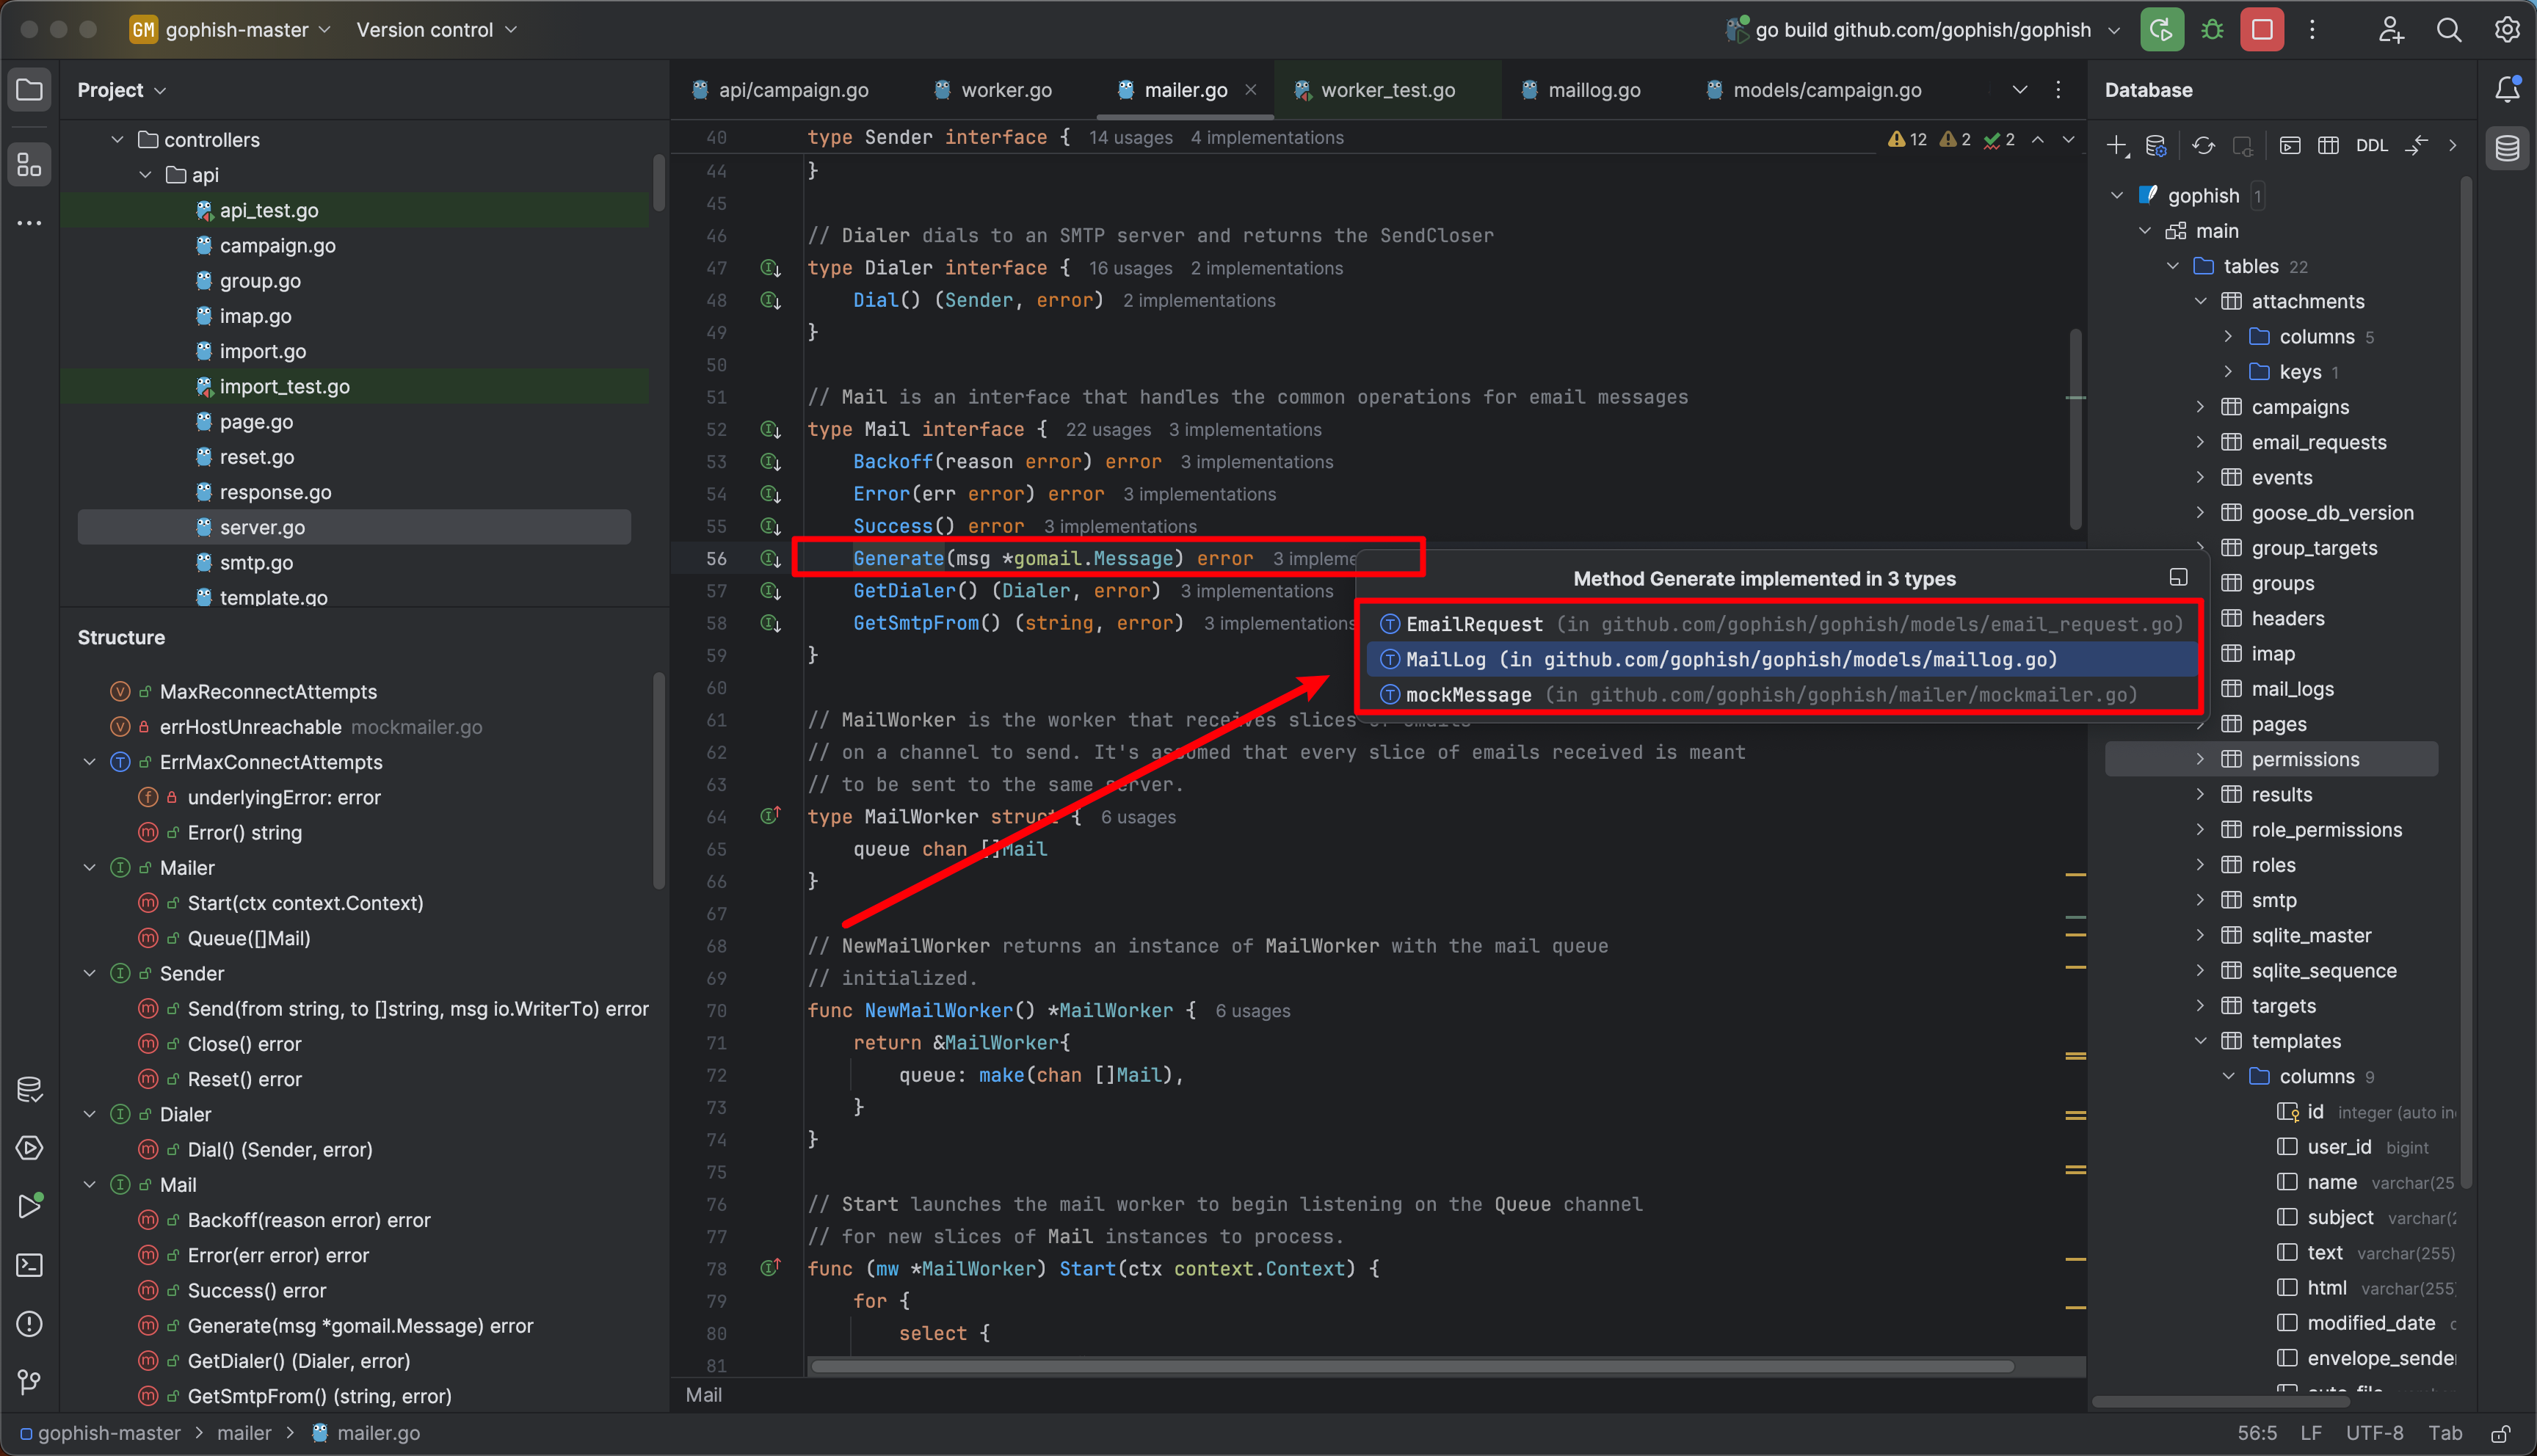Click the 12 warnings indicator in editor

pyautogui.click(x=1907, y=139)
